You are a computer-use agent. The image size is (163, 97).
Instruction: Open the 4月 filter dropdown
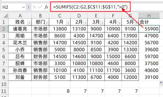tap(119, 23)
